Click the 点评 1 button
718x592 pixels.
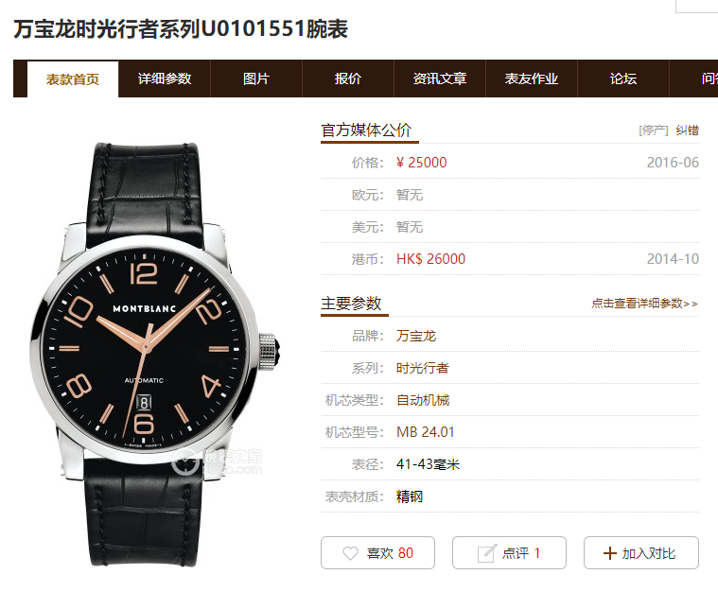[x=509, y=553]
